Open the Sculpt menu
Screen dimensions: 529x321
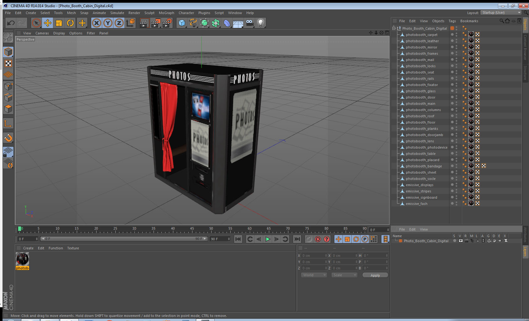(x=149, y=13)
